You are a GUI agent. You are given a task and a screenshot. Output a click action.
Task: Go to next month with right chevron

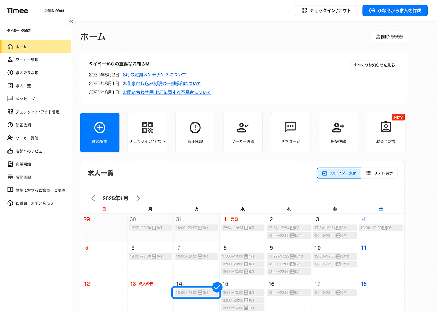[138, 198]
